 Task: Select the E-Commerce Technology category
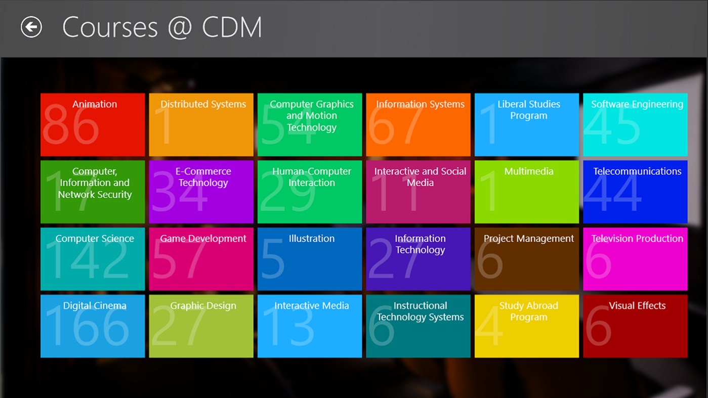[x=200, y=192]
